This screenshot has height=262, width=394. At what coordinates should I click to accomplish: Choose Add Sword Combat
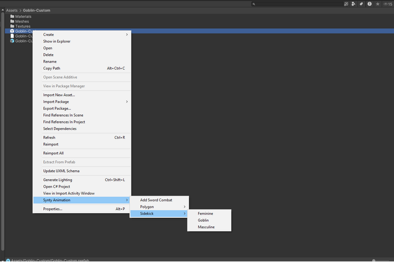pos(159,200)
